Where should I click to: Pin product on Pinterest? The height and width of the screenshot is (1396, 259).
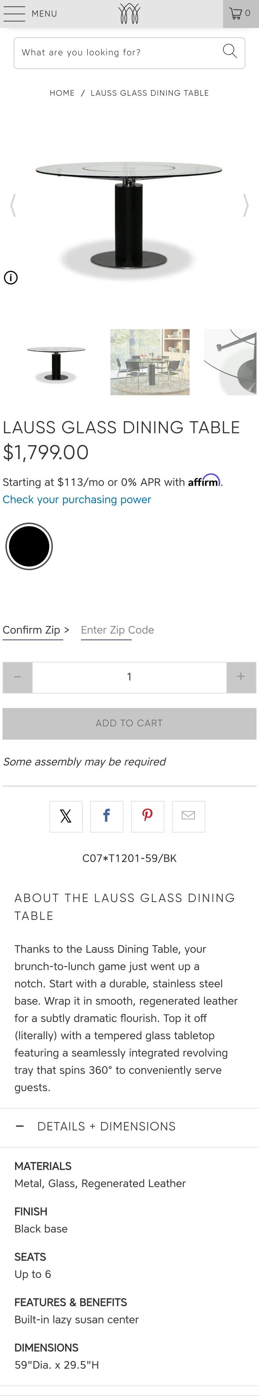point(147,816)
